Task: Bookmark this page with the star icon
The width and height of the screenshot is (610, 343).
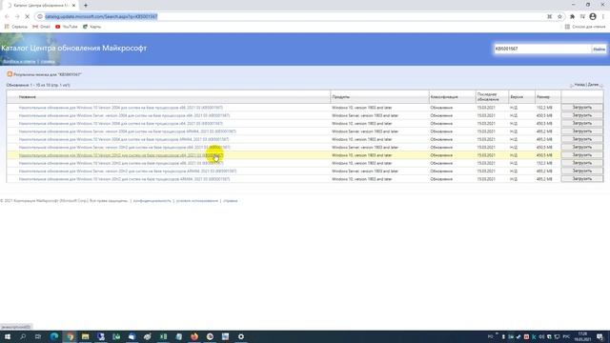Action: pyautogui.click(x=559, y=17)
